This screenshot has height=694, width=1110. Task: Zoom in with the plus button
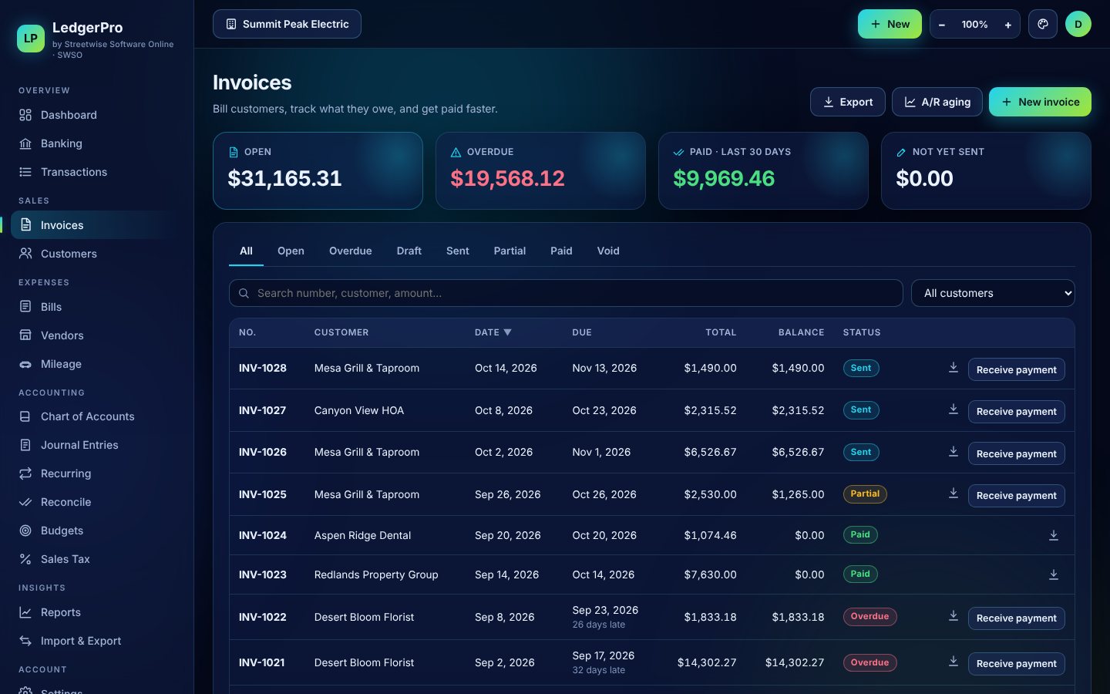(1007, 25)
